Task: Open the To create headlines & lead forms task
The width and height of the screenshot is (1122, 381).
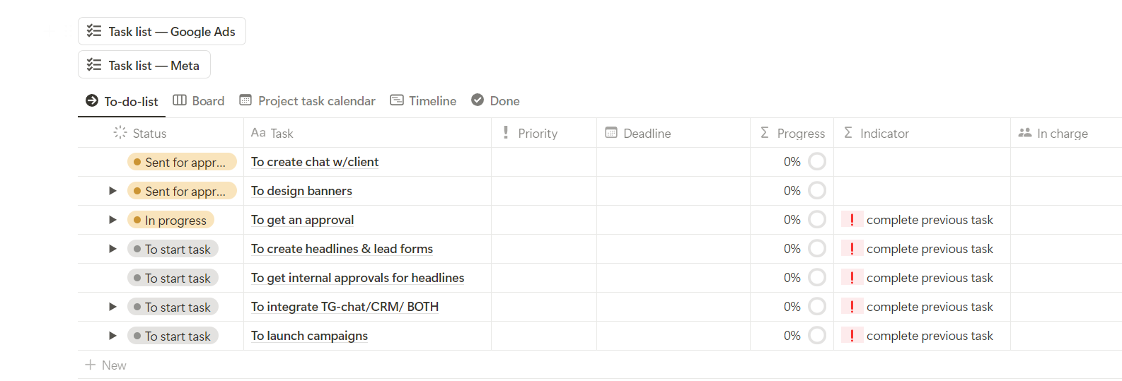Action: pyautogui.click(x=342, y=249)
